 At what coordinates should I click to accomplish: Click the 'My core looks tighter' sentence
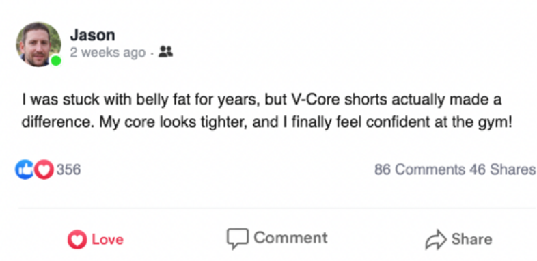point(174,123)
